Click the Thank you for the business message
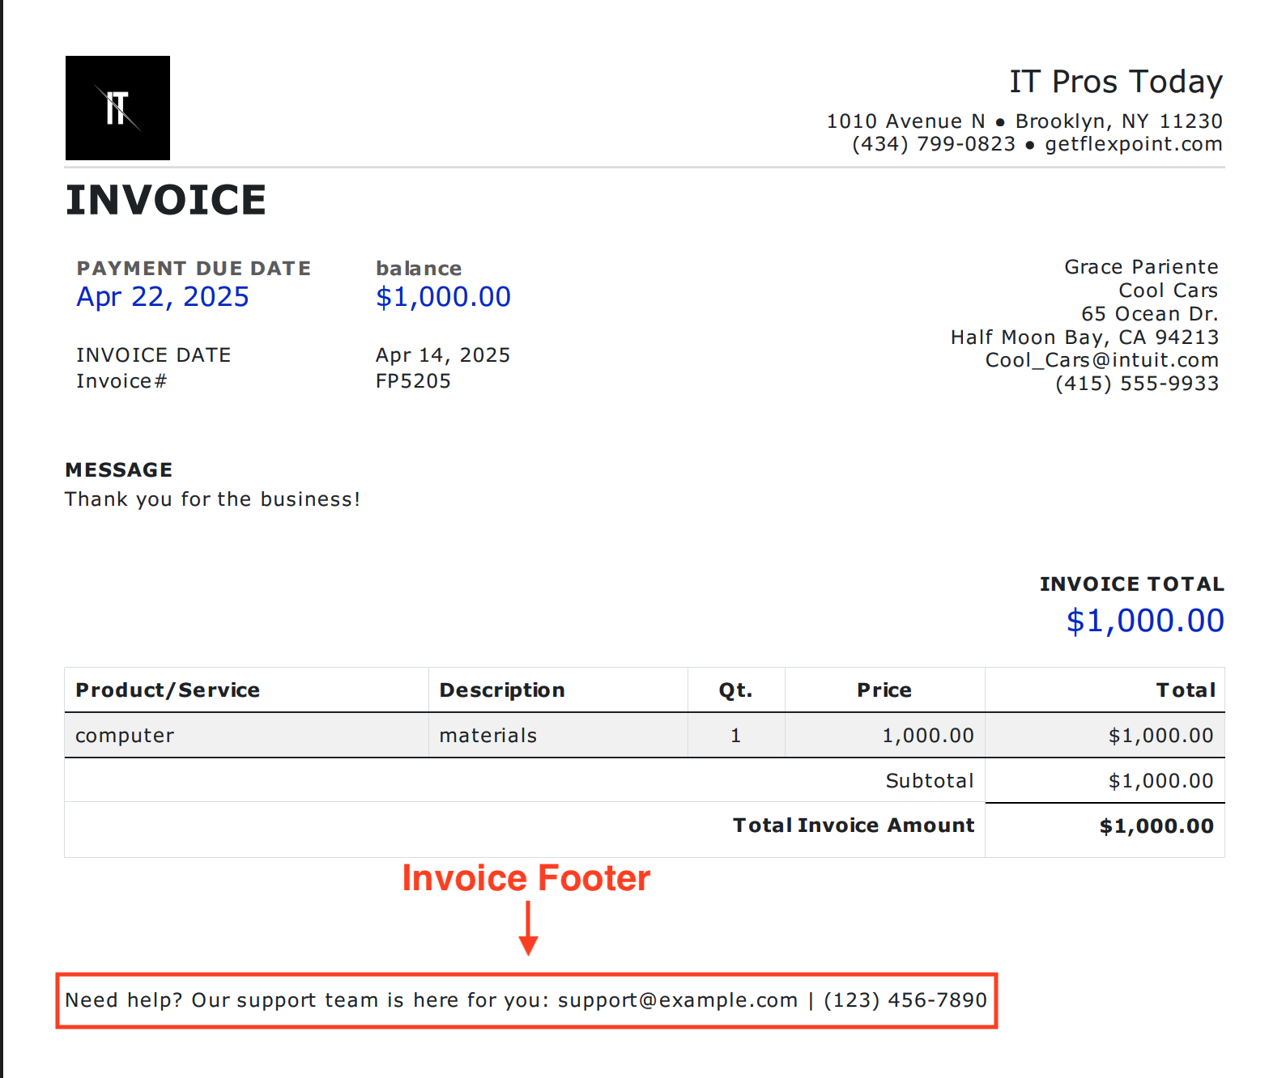This screenshot has width=1286, height=1078. click(x=212, y=499)
